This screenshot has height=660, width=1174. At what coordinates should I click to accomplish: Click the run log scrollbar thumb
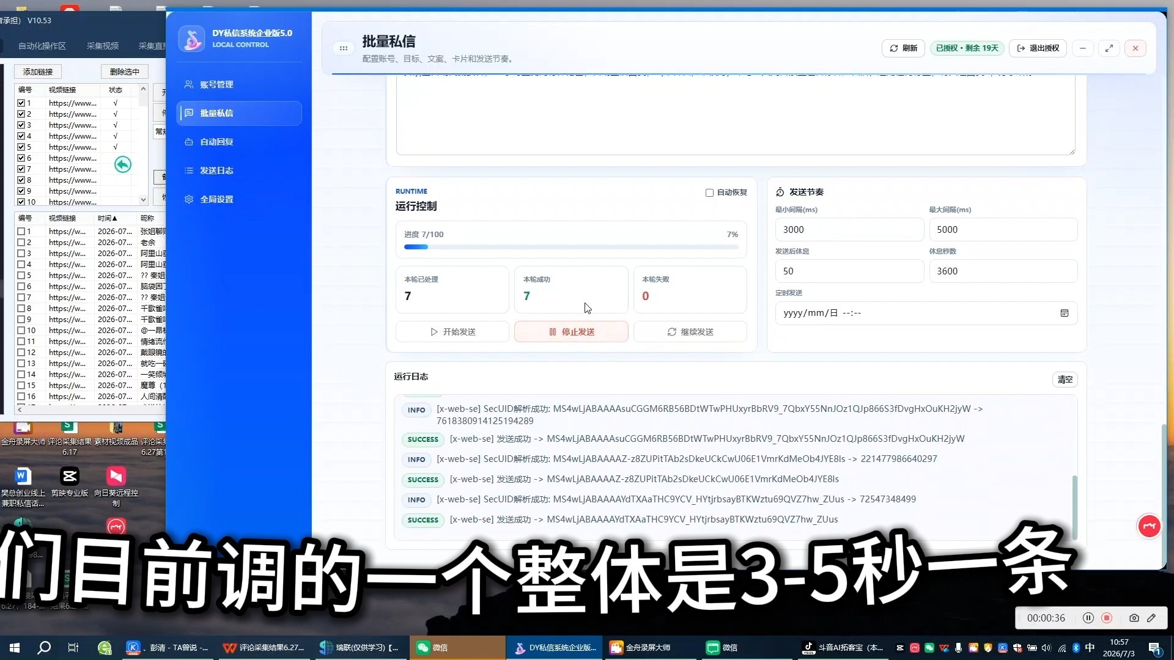point(1075,507)
